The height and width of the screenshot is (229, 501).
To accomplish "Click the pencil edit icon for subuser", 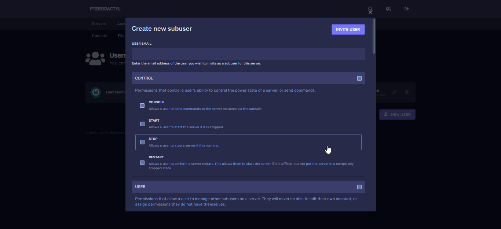I will pyautogui.click(x=395, y=92).
